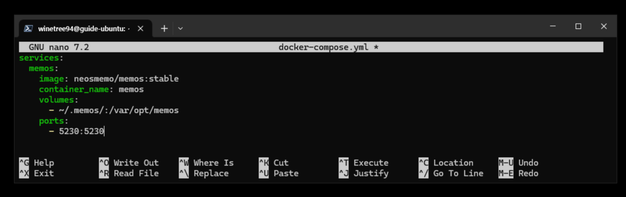Click the ^K Cut shortcut

(273, 163)
